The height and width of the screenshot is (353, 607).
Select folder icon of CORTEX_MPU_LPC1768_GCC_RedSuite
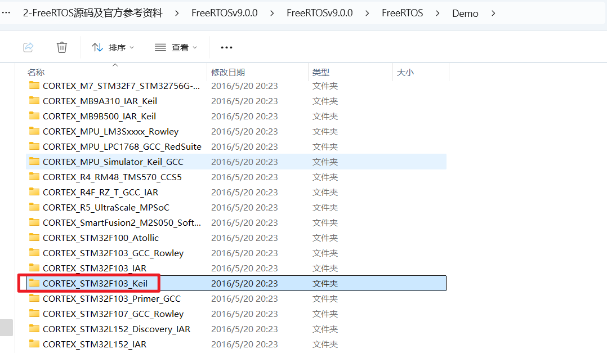click(34, 146)
